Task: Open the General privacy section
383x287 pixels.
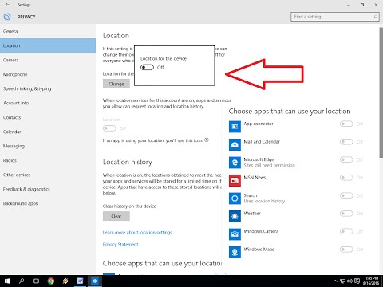Action: click(x=48, y=31)
